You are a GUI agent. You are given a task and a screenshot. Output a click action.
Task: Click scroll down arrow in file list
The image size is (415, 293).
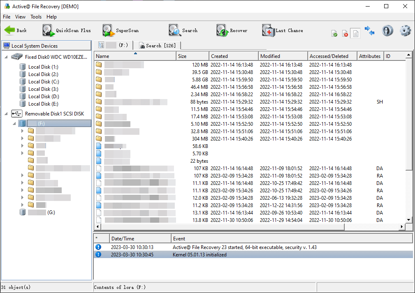(x=409, y=220)
